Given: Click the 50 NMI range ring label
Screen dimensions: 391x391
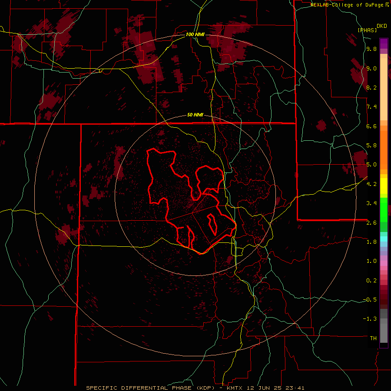Looking at the screenshot, I should click(x=195, y=115).
